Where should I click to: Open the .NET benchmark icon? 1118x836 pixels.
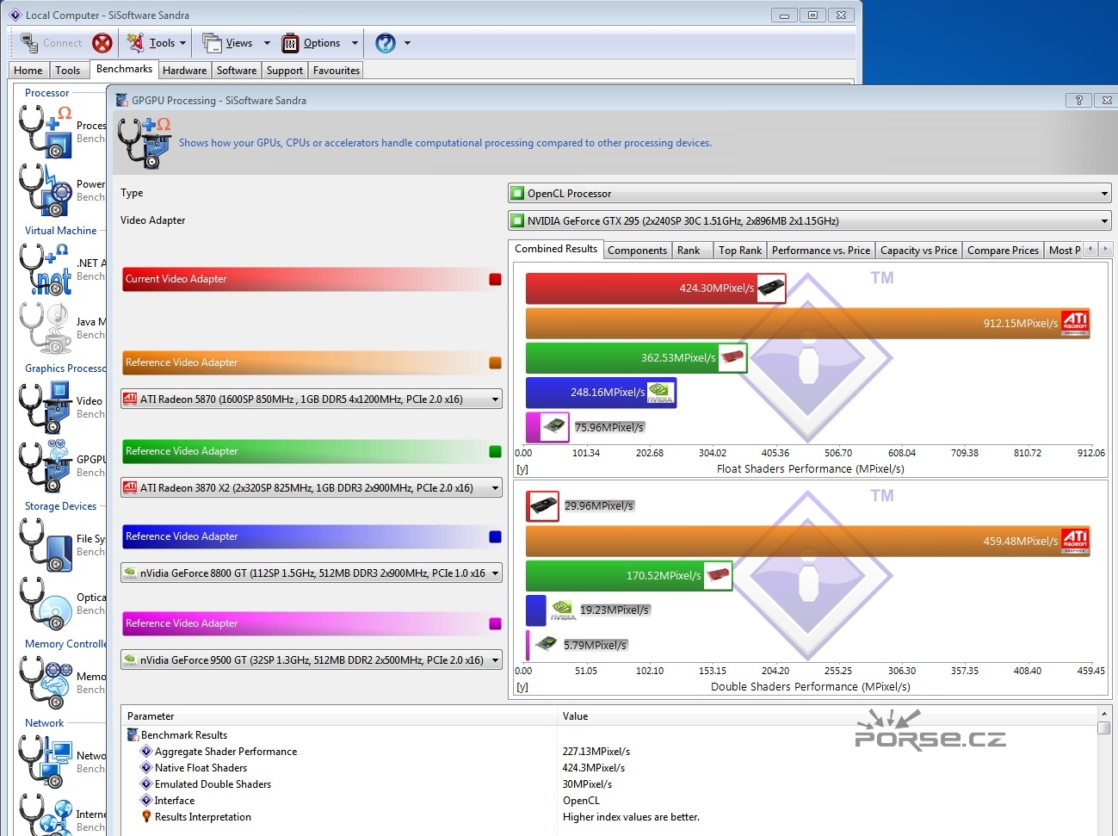point(46,269)
